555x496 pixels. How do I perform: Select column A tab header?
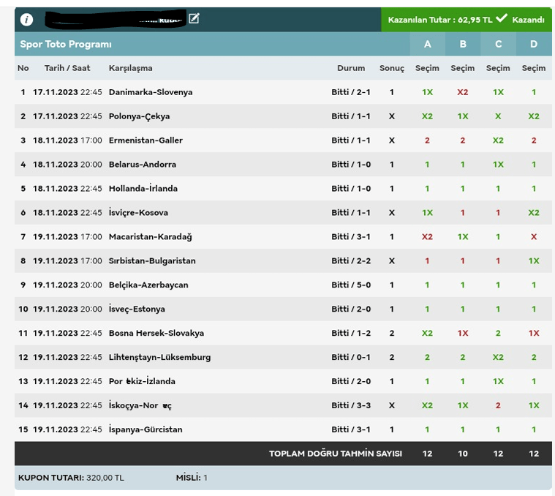[428, 44]
